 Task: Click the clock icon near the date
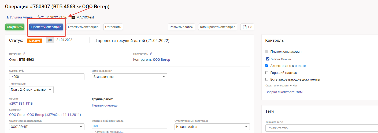click(x=39, y=17)
